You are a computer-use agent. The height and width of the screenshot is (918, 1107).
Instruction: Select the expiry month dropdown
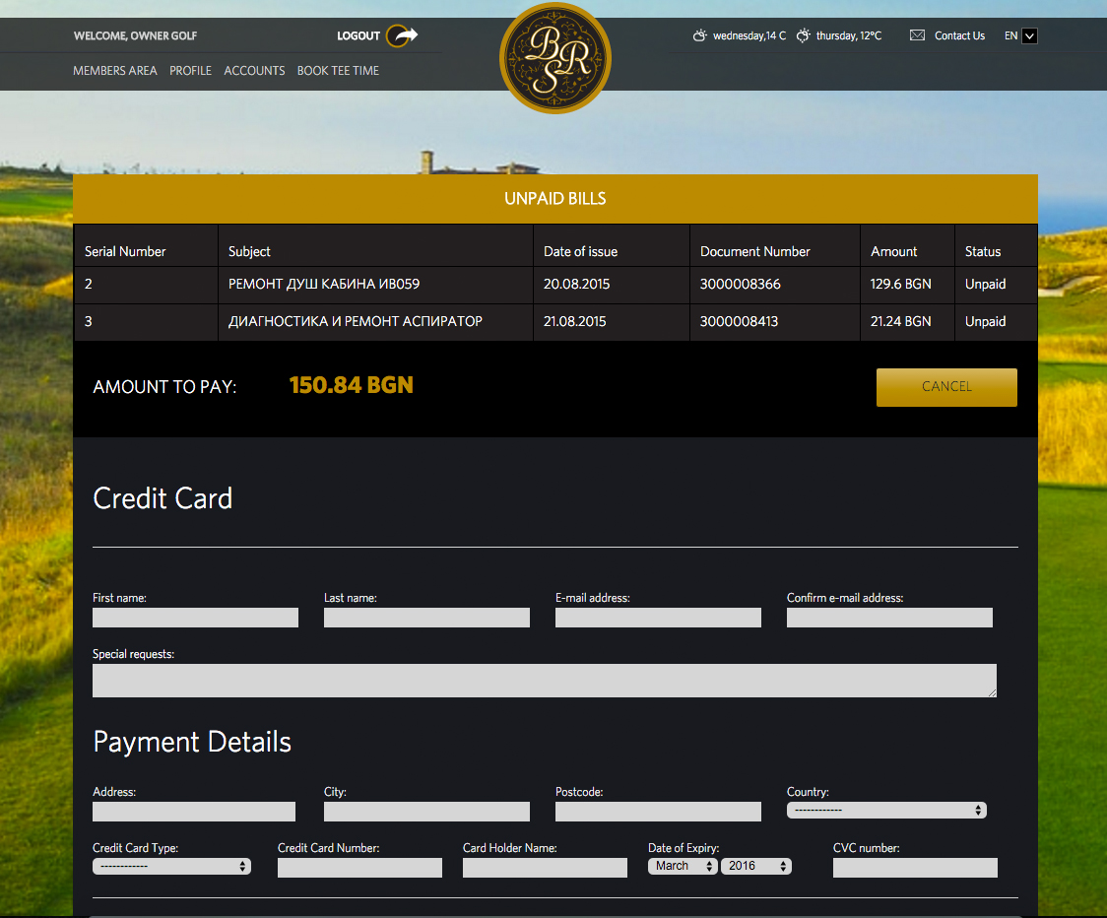click(x=683, y=866)
